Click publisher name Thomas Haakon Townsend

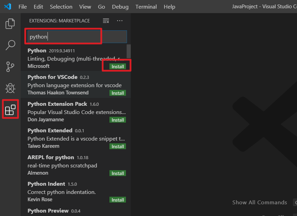[58, 93]
